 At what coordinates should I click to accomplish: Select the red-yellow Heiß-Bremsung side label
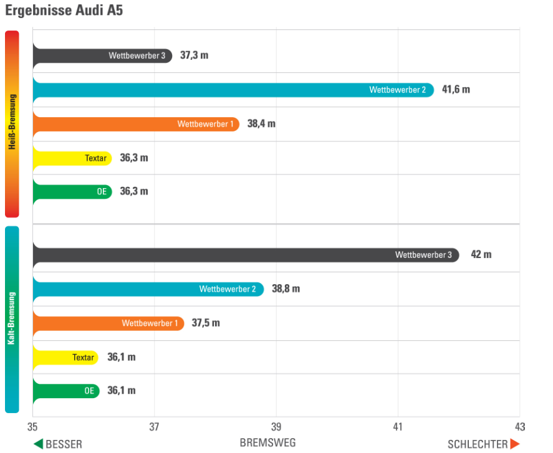tap(12, 123)
